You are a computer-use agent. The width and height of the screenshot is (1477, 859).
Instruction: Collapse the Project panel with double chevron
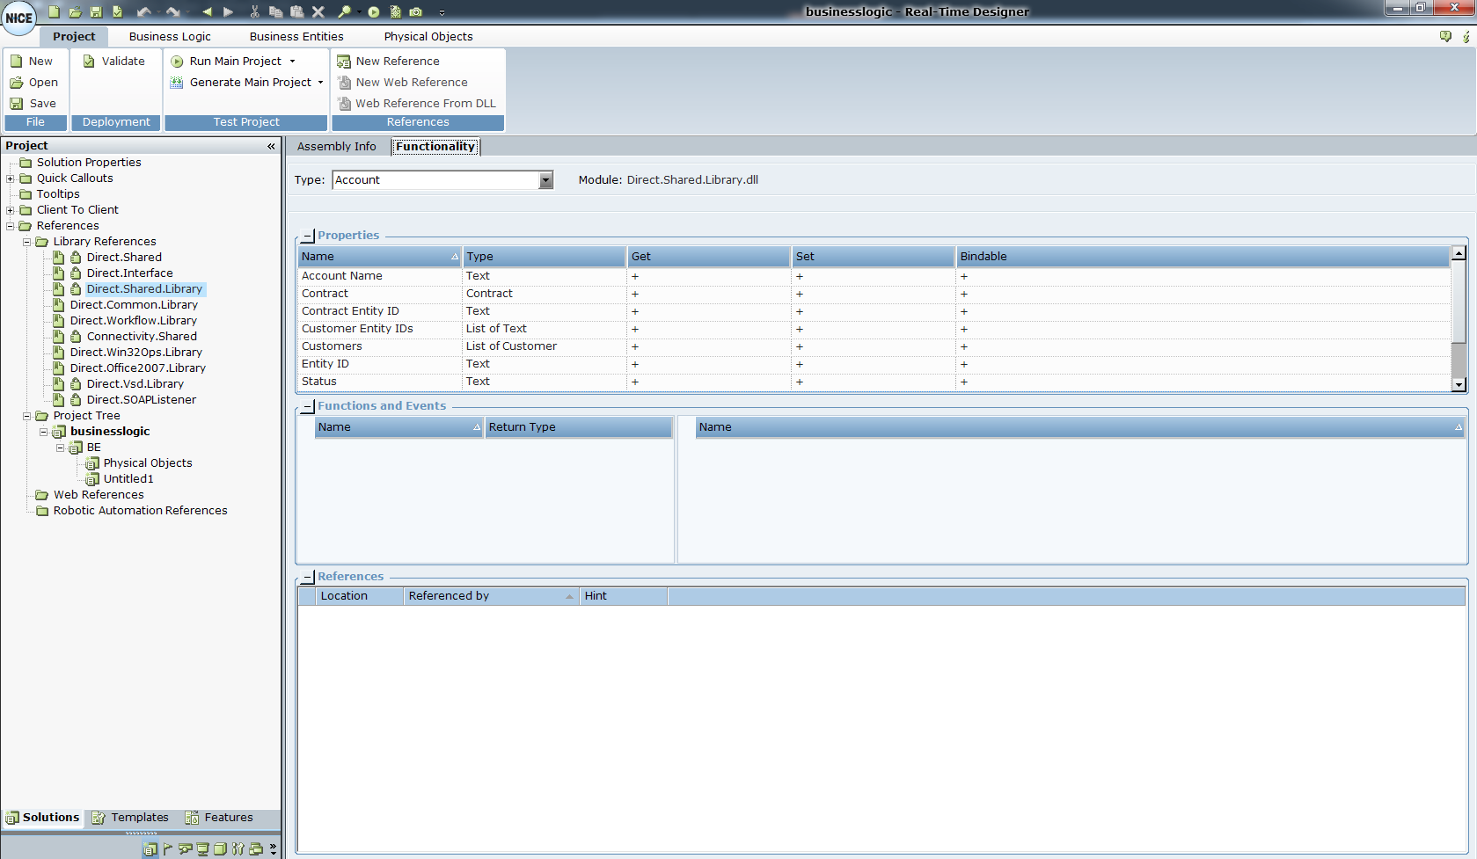[x=271, y=146]
